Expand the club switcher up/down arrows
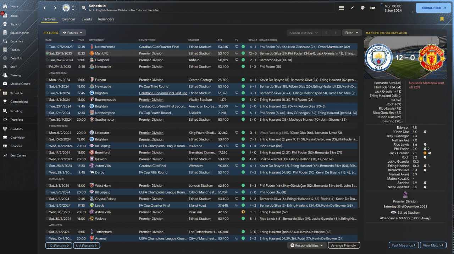Screen dimensions: 454x254 point(73,8)
